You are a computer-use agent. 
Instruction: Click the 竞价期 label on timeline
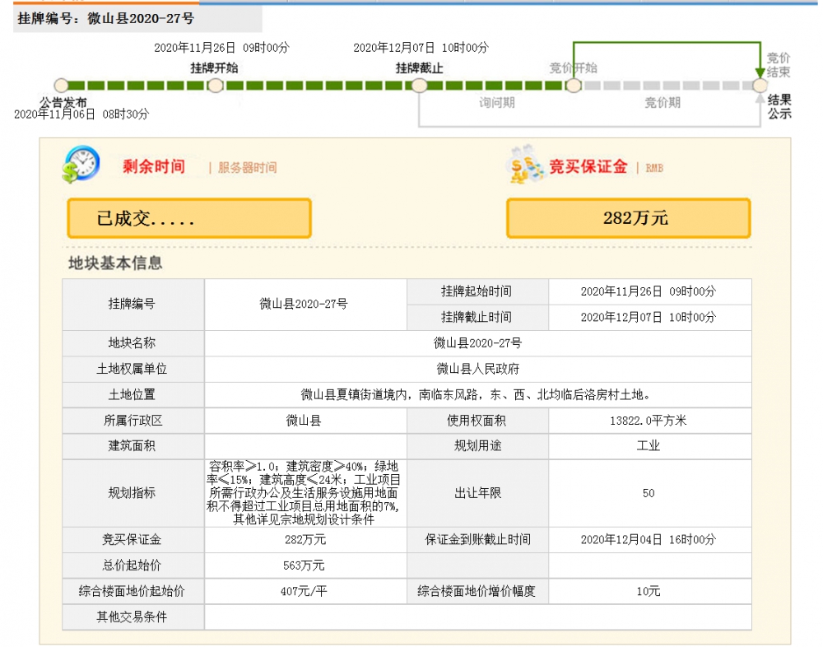pos(663,102)
